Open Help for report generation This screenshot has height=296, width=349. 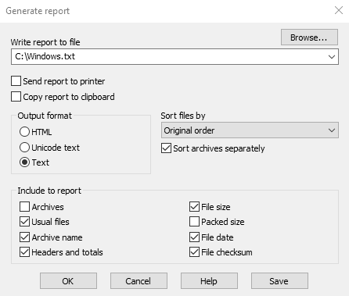[209, 281]
